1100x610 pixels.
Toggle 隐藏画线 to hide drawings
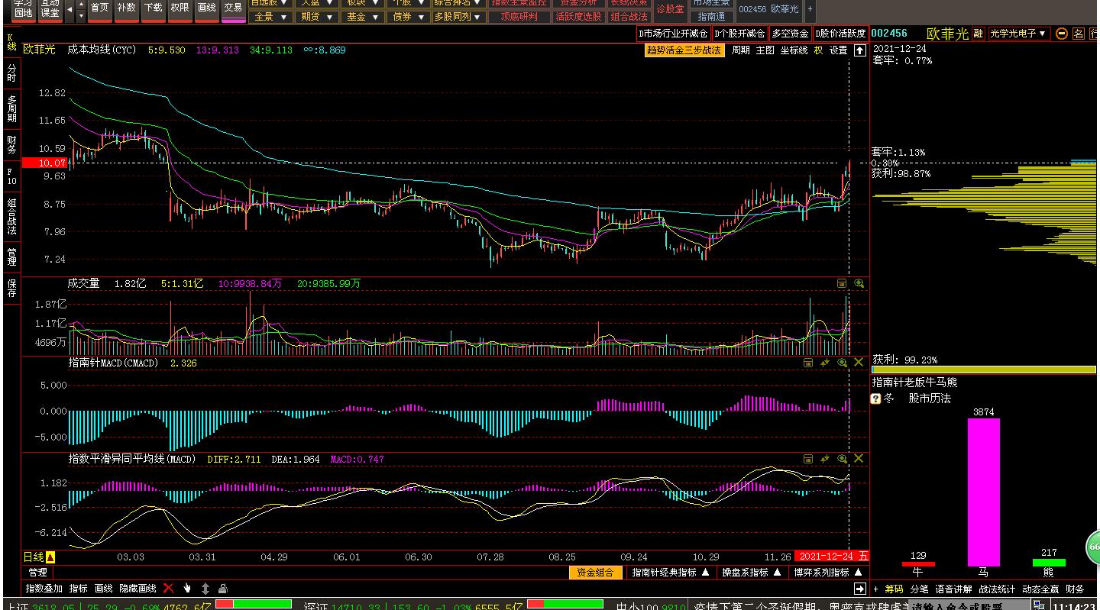137,589
